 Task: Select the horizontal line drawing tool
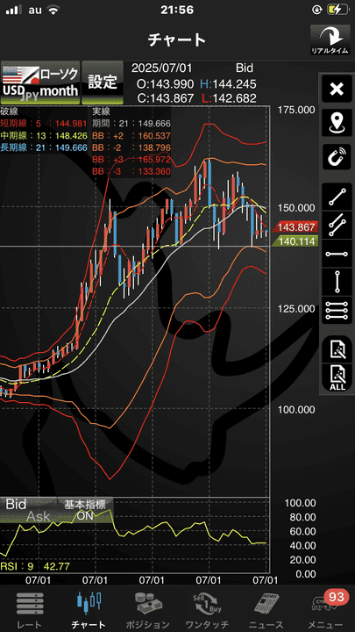pos(337,254)
